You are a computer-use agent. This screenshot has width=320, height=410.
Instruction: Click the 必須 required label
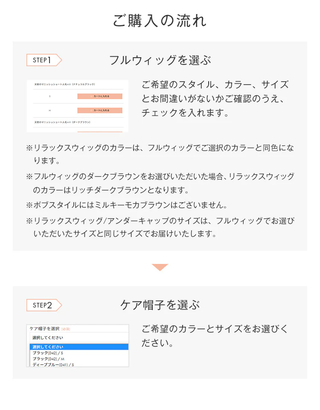coord(66,329)
